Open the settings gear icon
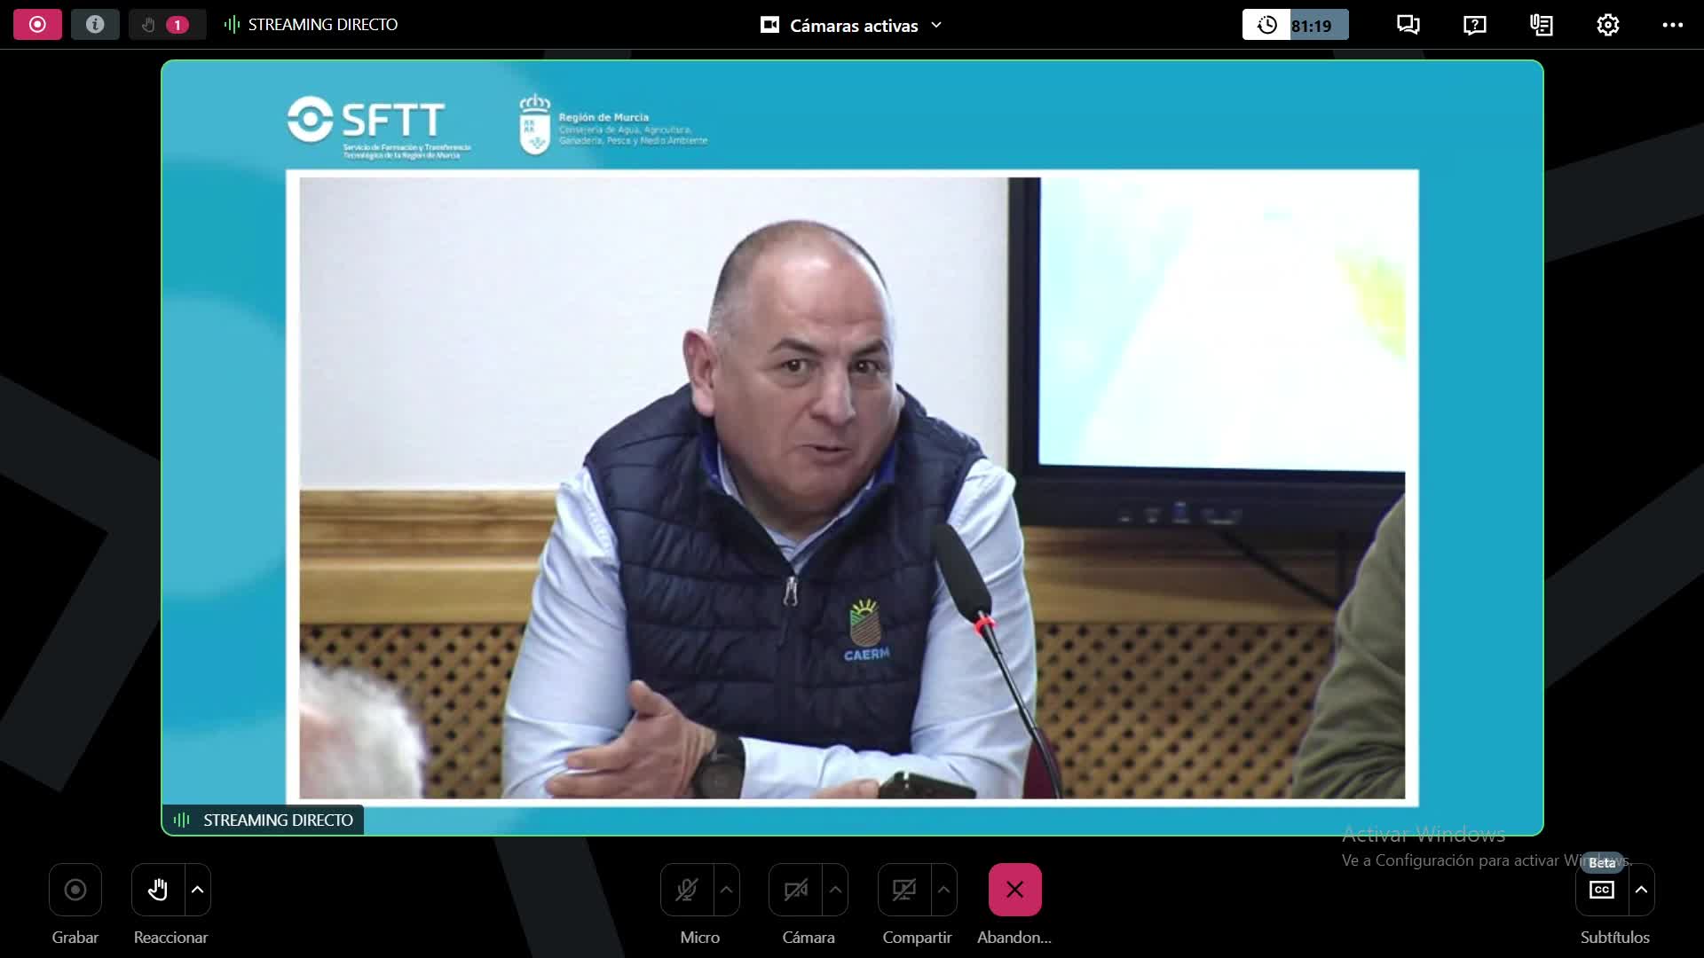The image size is (1704, 958). [1608, 25]
